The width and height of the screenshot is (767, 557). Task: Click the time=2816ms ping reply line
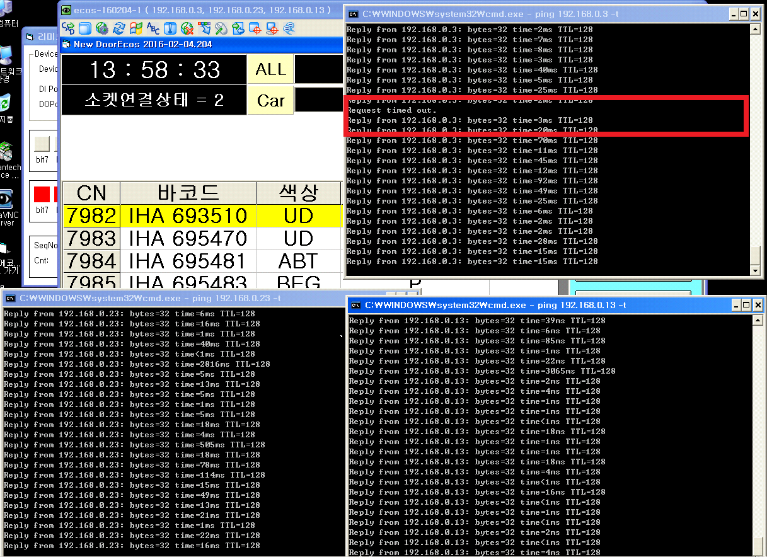(x=137, y=364)
